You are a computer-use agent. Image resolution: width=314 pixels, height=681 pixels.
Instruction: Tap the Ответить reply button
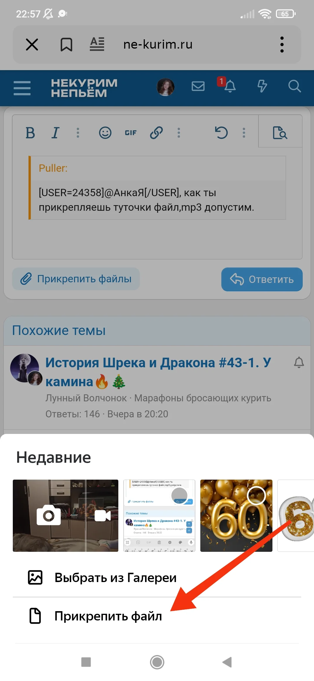coord(262,279)
